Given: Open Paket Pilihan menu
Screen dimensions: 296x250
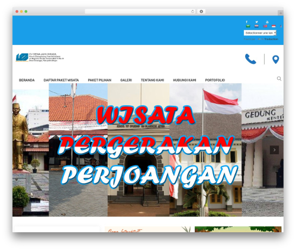Looking at the screenshot, I should point(99,80).
